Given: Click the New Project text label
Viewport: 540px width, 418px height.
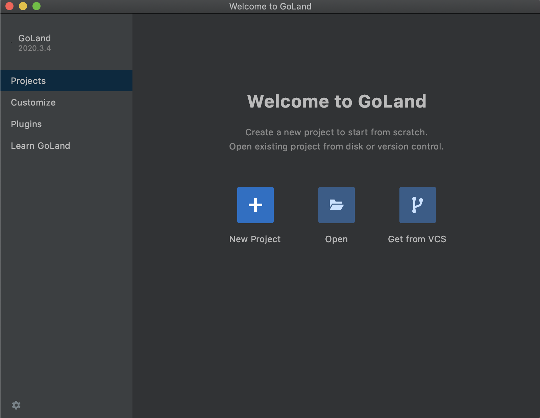Looking at the screenshot, I should (x=255, y=239).
